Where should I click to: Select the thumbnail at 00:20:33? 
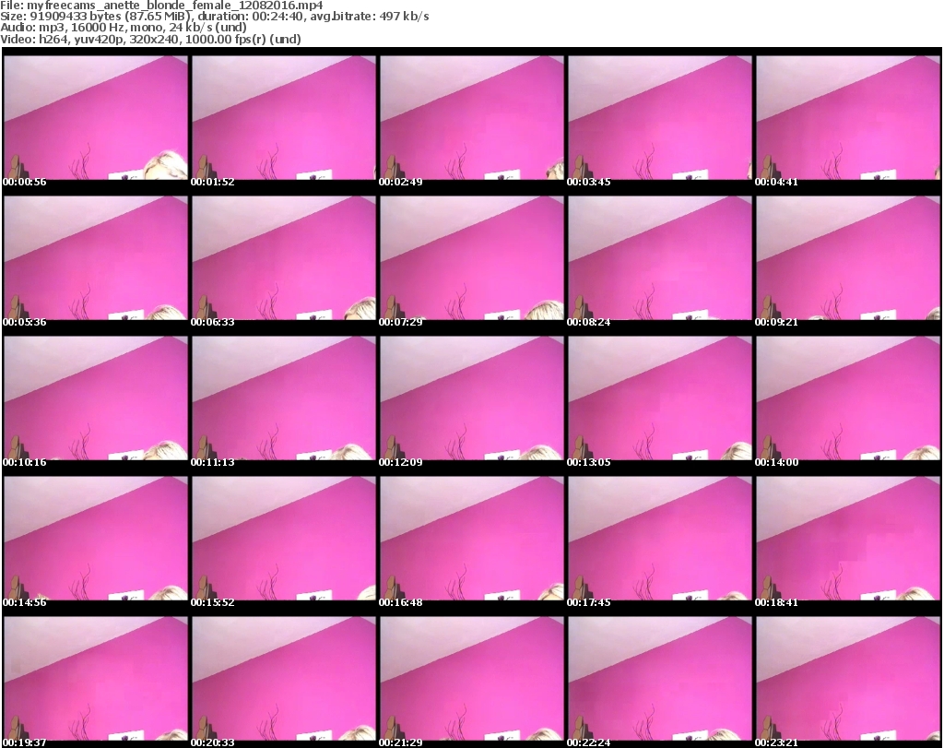(x=284, y=679)
